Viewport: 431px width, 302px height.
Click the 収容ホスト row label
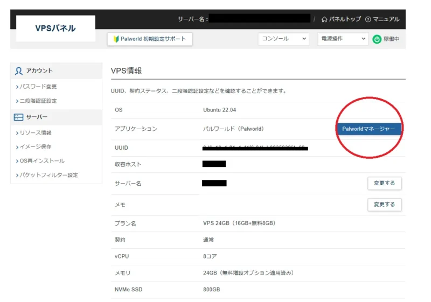click(128, 164)
